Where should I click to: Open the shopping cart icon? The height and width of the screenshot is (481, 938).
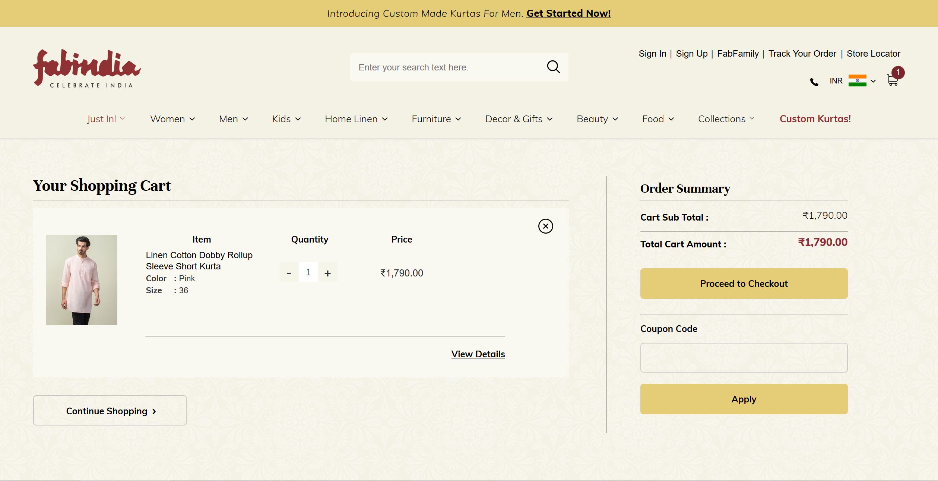pos(893,80)
